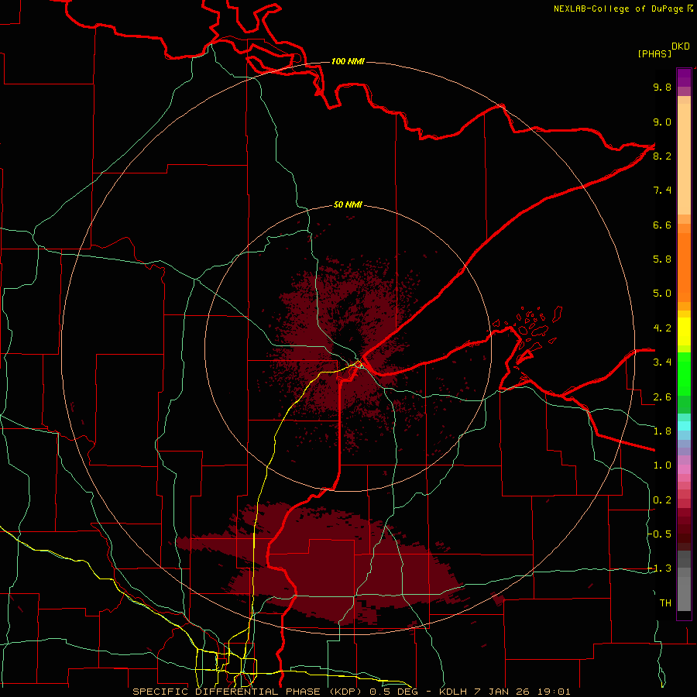Click the -1.3 scale value
Screen dimensions: 697x697
[659, 568]
